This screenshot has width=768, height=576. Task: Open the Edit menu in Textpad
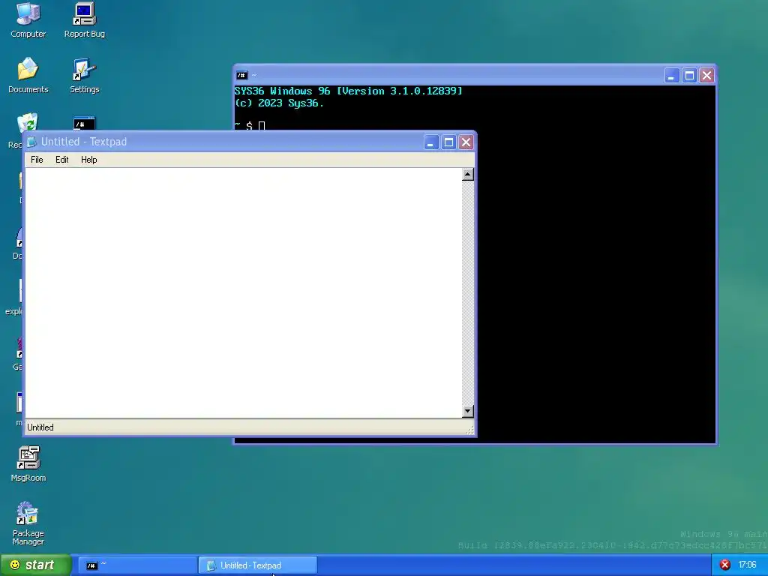click(x=61, y=160)
